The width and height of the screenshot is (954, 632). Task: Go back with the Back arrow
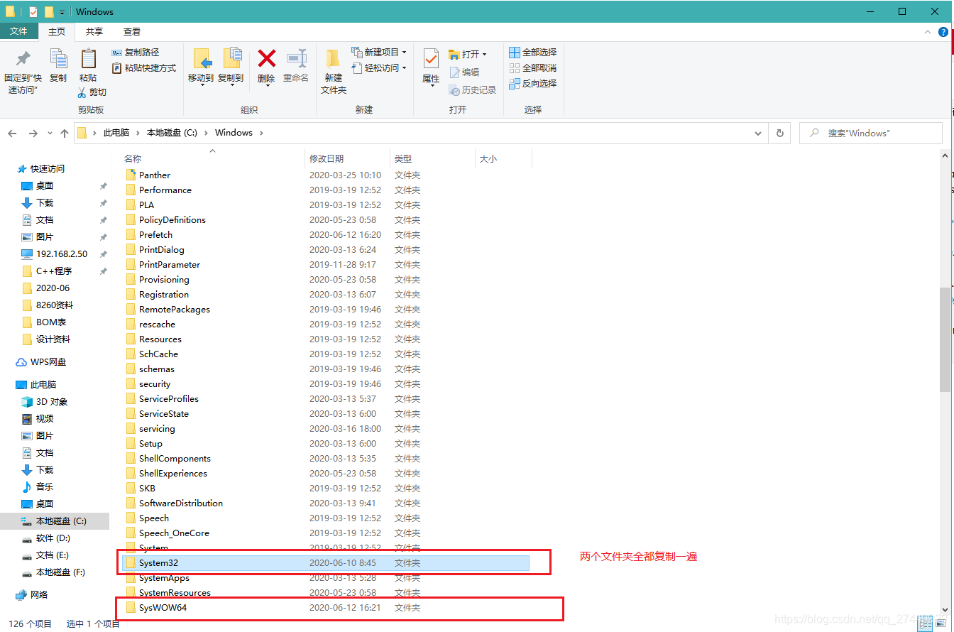[12, 134]
